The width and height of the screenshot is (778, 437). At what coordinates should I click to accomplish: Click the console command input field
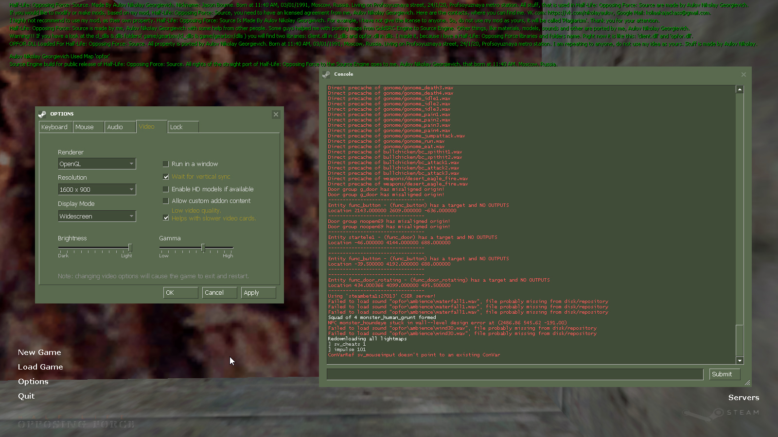click(x=515, y=374)
